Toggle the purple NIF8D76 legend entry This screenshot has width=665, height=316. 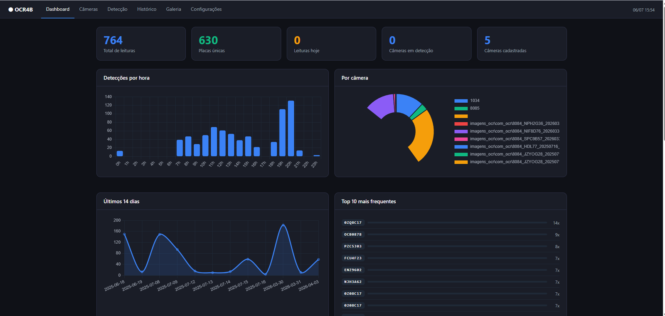click(x=507, y=131)
